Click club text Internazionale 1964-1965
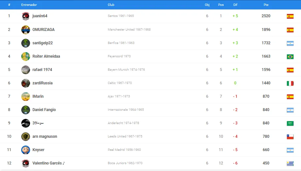301x171 pixels. [126, 110]
